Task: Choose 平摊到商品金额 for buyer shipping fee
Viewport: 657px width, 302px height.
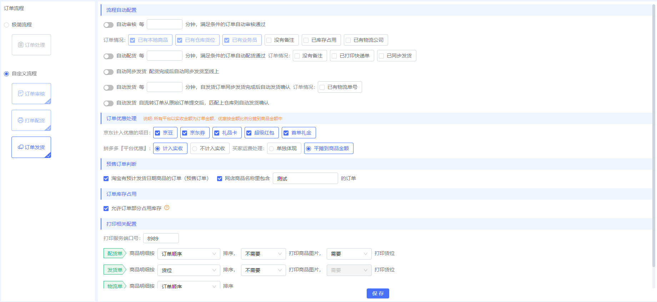Action: [309, 149]
